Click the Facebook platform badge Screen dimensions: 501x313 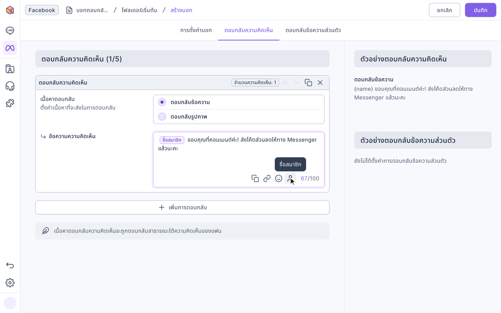(x=42, y=10)
